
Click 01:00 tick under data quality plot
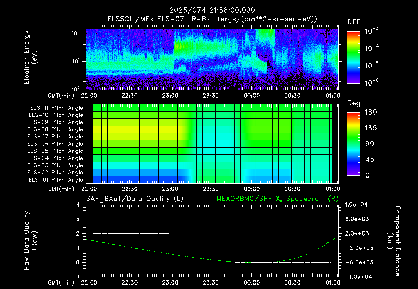pyautogui.click(x=333, y=282)
